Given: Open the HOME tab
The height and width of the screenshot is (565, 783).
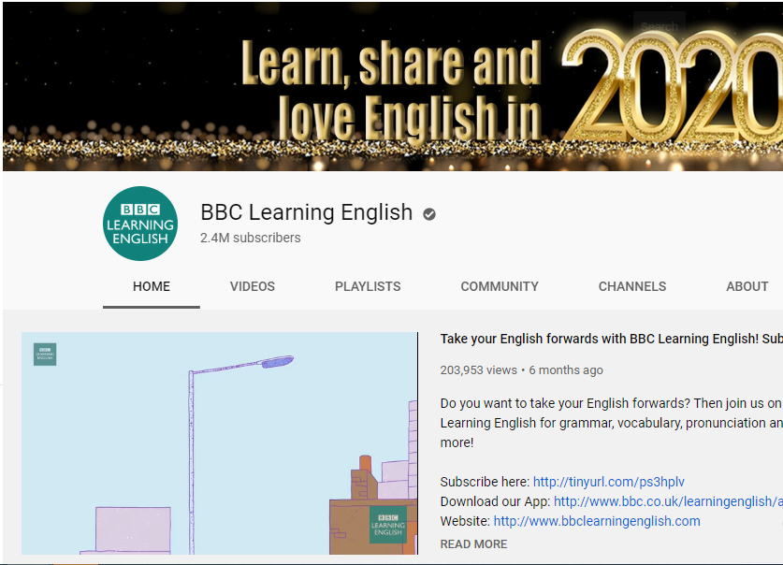Looking at the screenshot, I should (x=152, y=286).
